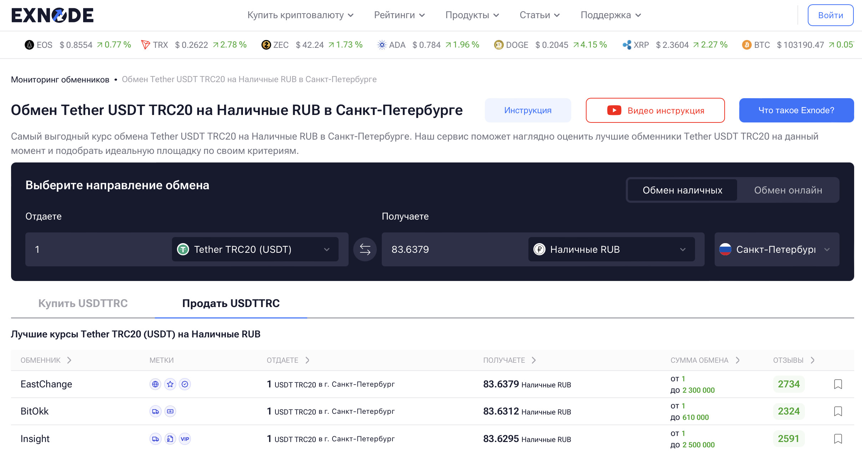Click the globe badge on EastChange
The width and height of the screenshot is (862, 452).
155,384
